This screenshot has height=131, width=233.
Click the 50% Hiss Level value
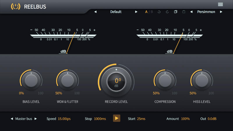pyautogui.click(x=193, y=93)
